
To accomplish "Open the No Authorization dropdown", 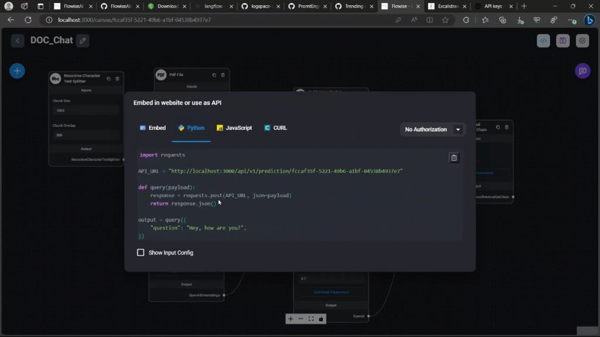I will [x=432, y=129].
